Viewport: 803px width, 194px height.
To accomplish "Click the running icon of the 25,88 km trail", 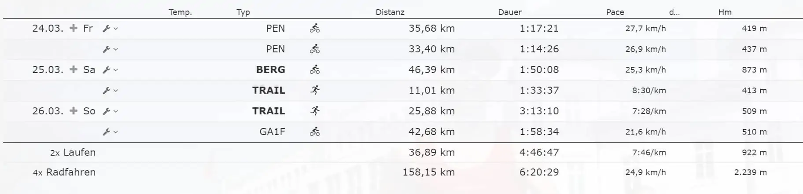I will [315, 111].
